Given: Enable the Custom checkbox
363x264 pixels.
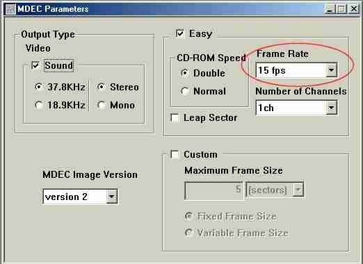Looking at the screenshot, I should 175,154.
